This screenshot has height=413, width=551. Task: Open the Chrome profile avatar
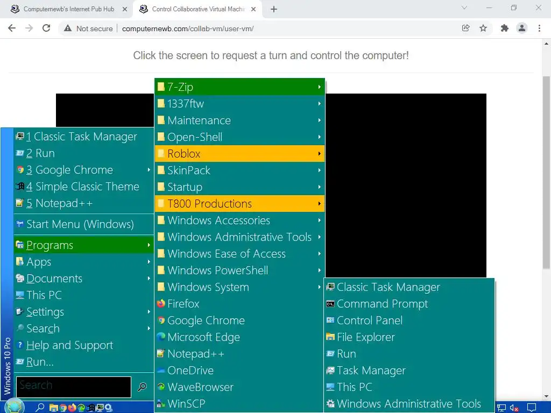(522, 28)
